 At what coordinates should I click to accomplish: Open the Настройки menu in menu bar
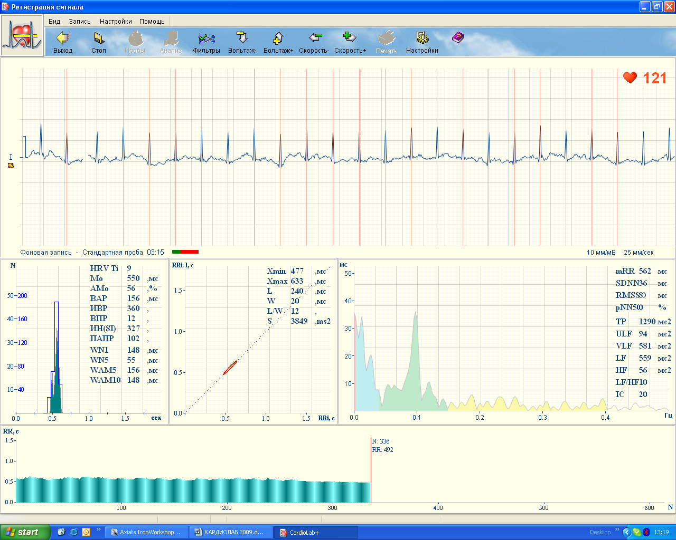click(x=116, y=22)
